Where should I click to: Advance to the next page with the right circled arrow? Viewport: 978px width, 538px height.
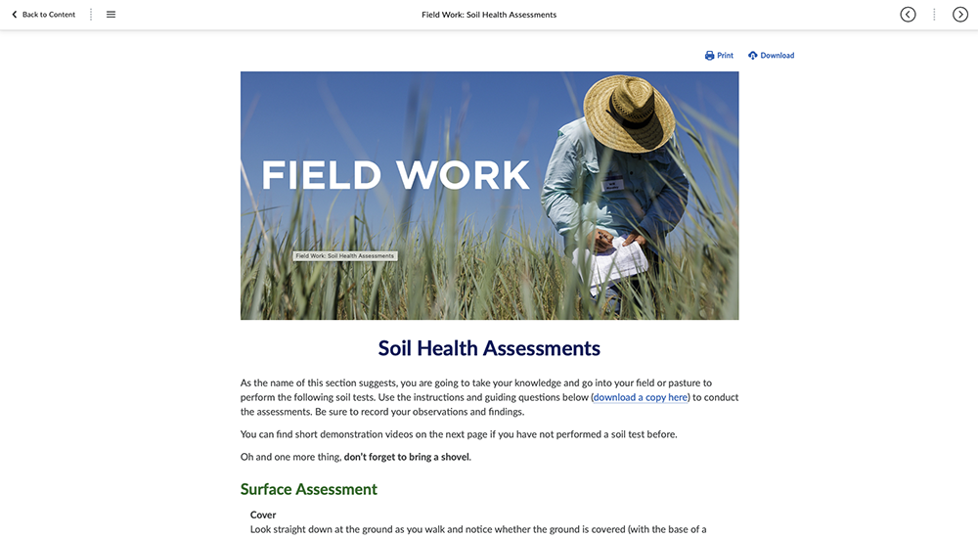pos(960,15)
